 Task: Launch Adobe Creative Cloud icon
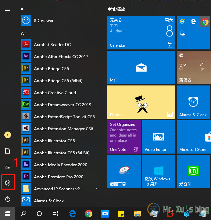click(26, 92)
